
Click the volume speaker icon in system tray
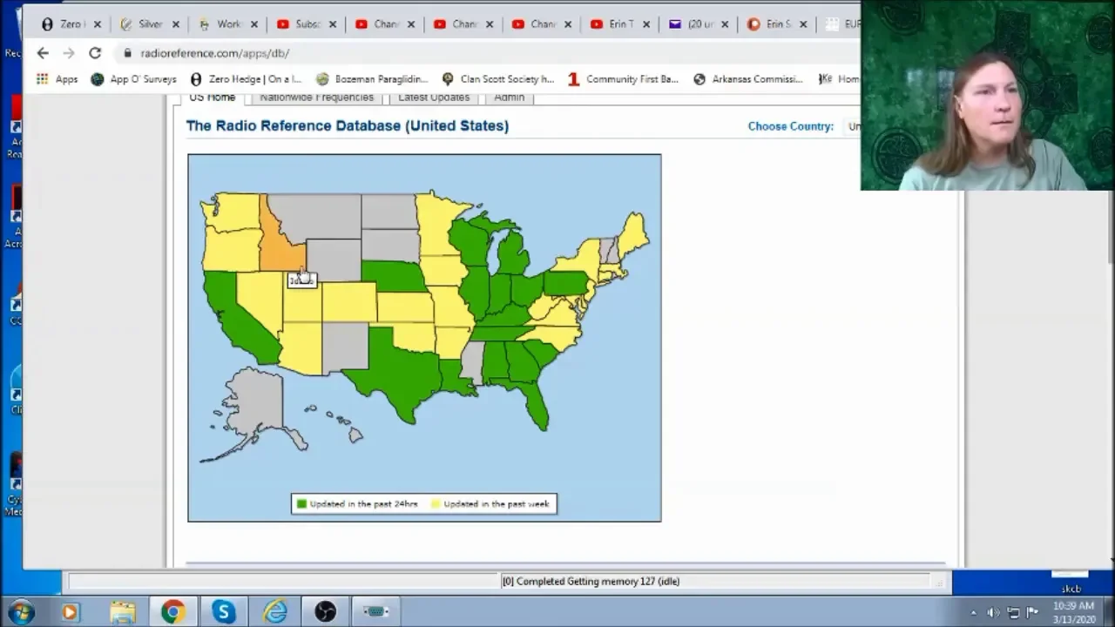click(x=993, y=612)
